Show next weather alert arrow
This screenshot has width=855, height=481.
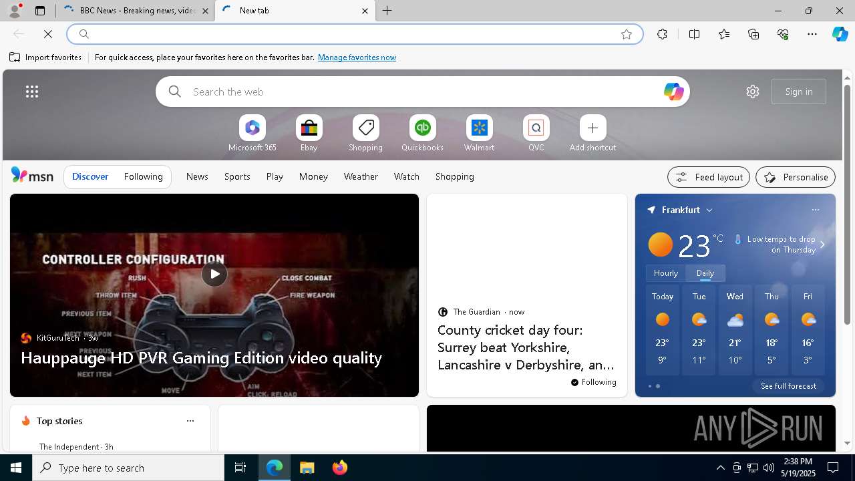(822, 245)
